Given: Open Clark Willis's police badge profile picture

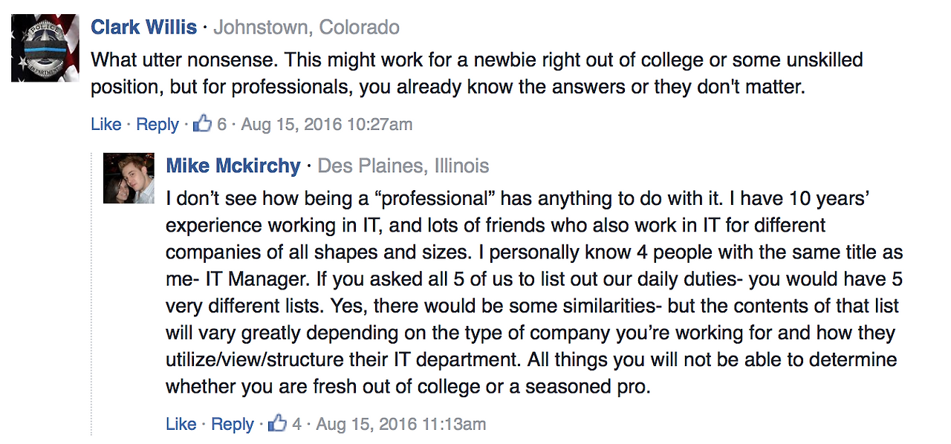Looking at the screenshot, I should pos(45,48).
